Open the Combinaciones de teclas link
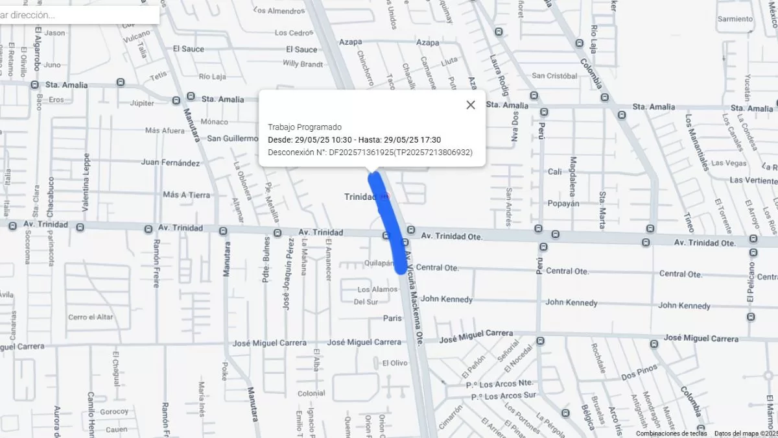 click(x=671, y=433)
